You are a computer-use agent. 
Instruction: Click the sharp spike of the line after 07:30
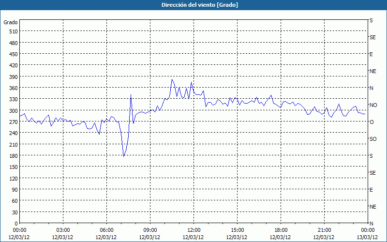coord(131,94)
